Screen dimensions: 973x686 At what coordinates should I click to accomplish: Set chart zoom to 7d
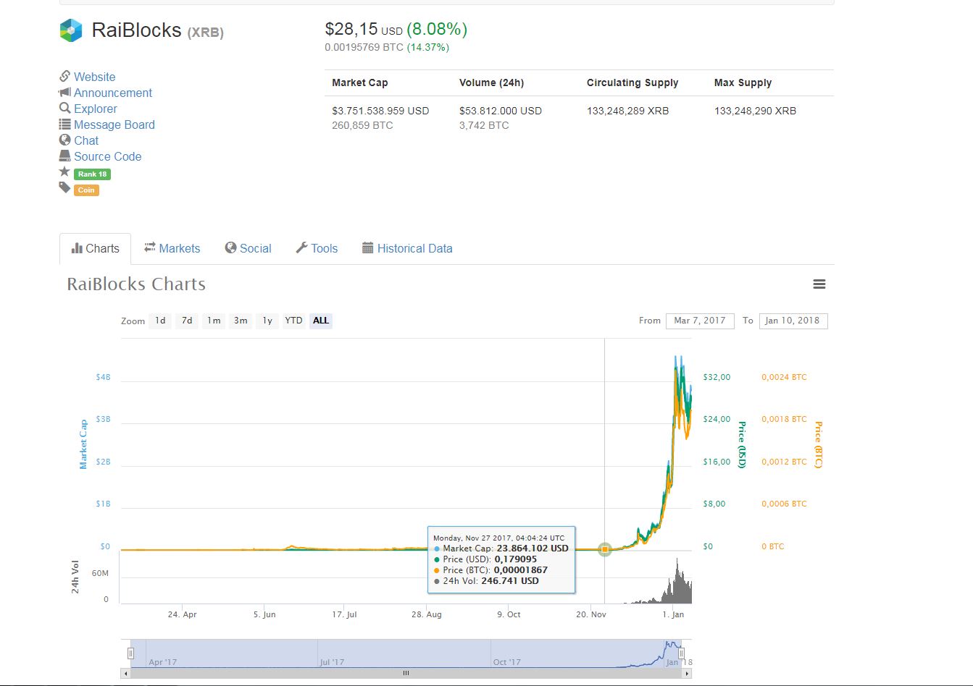pos(187,321)
